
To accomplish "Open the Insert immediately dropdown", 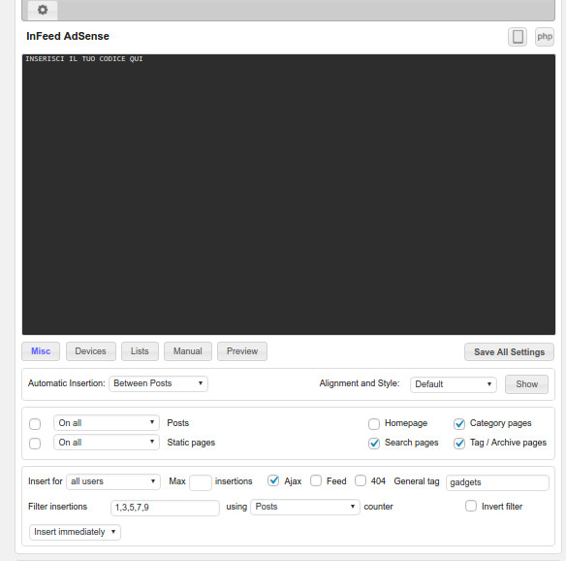I will (x=75, y=532).
